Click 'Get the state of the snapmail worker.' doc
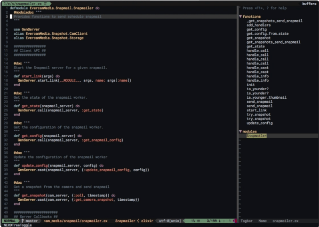Image resolution: width=319 pixels, height=227 pixels. coord(50,97)
